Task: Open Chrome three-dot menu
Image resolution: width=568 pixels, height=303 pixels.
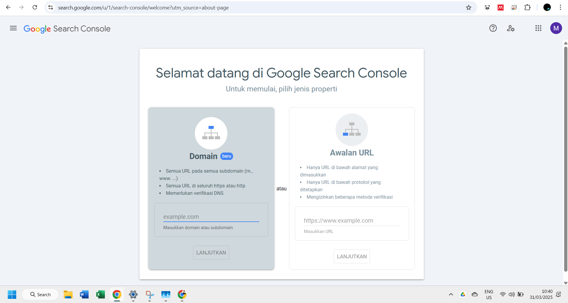Action: (x=560, y=7)
